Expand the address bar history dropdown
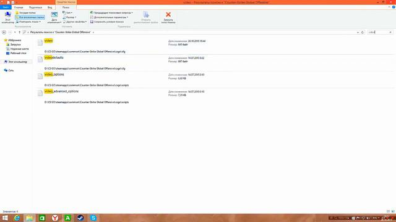Image resolution: width=396 pixels, height=222 pixels. pyautogui.click(x=358, y=32)
